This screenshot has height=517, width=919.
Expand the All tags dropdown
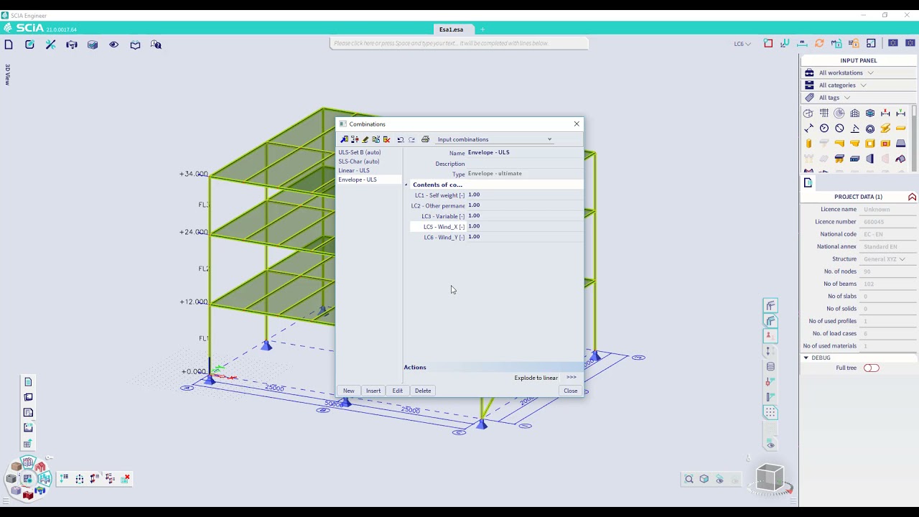(x=846, y=98)
